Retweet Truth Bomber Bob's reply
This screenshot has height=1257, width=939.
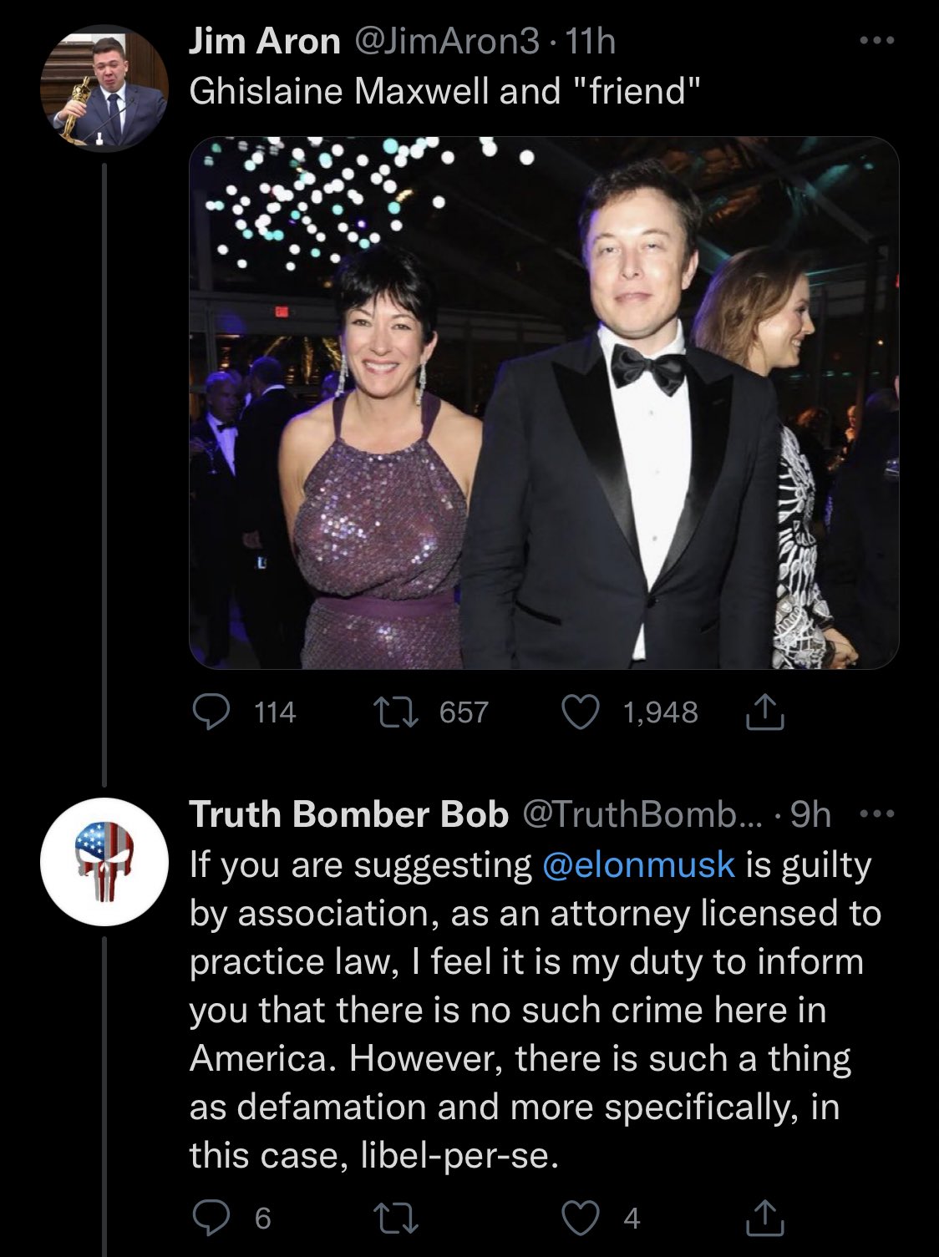[413, 1219]
